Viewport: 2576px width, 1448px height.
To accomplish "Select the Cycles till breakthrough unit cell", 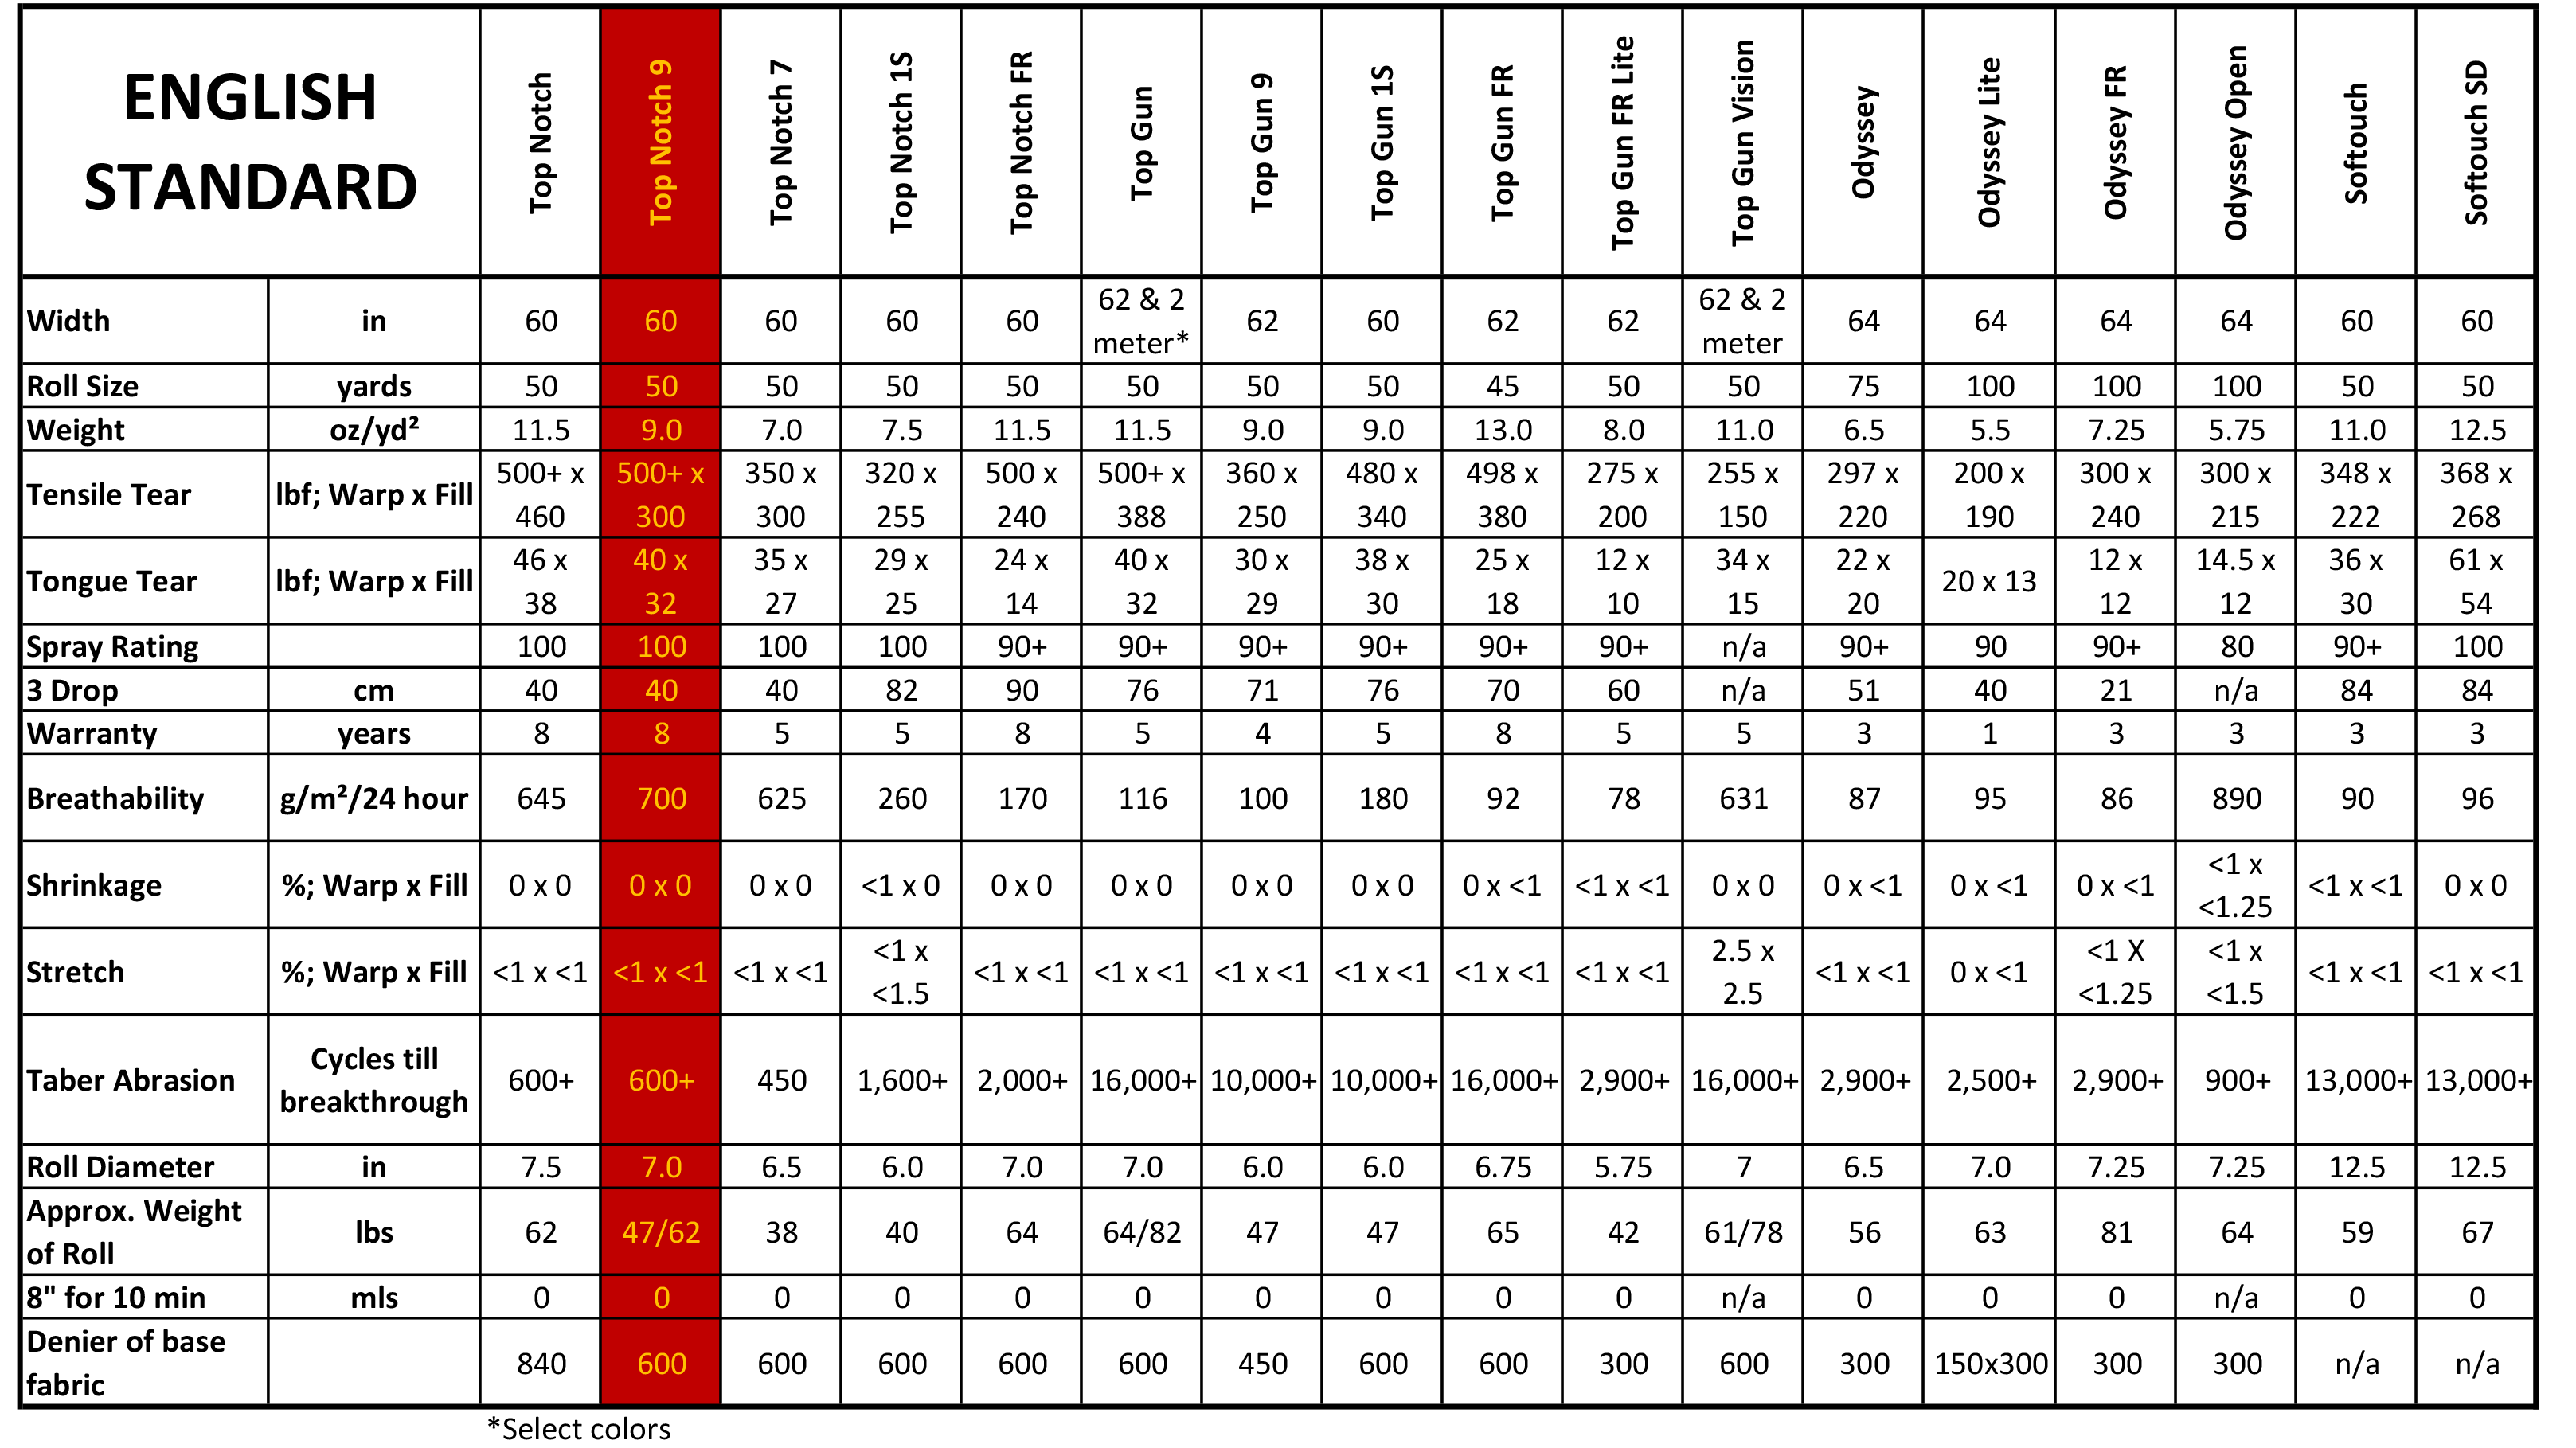I will (374, 1080).
